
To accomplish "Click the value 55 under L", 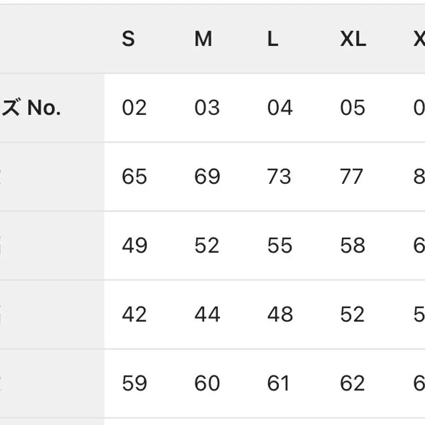I will [x=280, y=245].
